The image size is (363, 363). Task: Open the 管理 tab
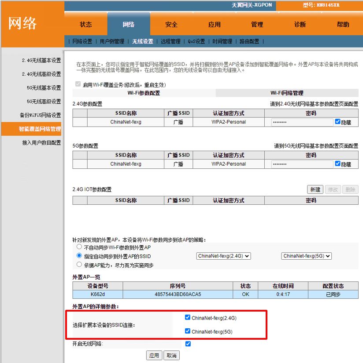click(x=257, y=25)
